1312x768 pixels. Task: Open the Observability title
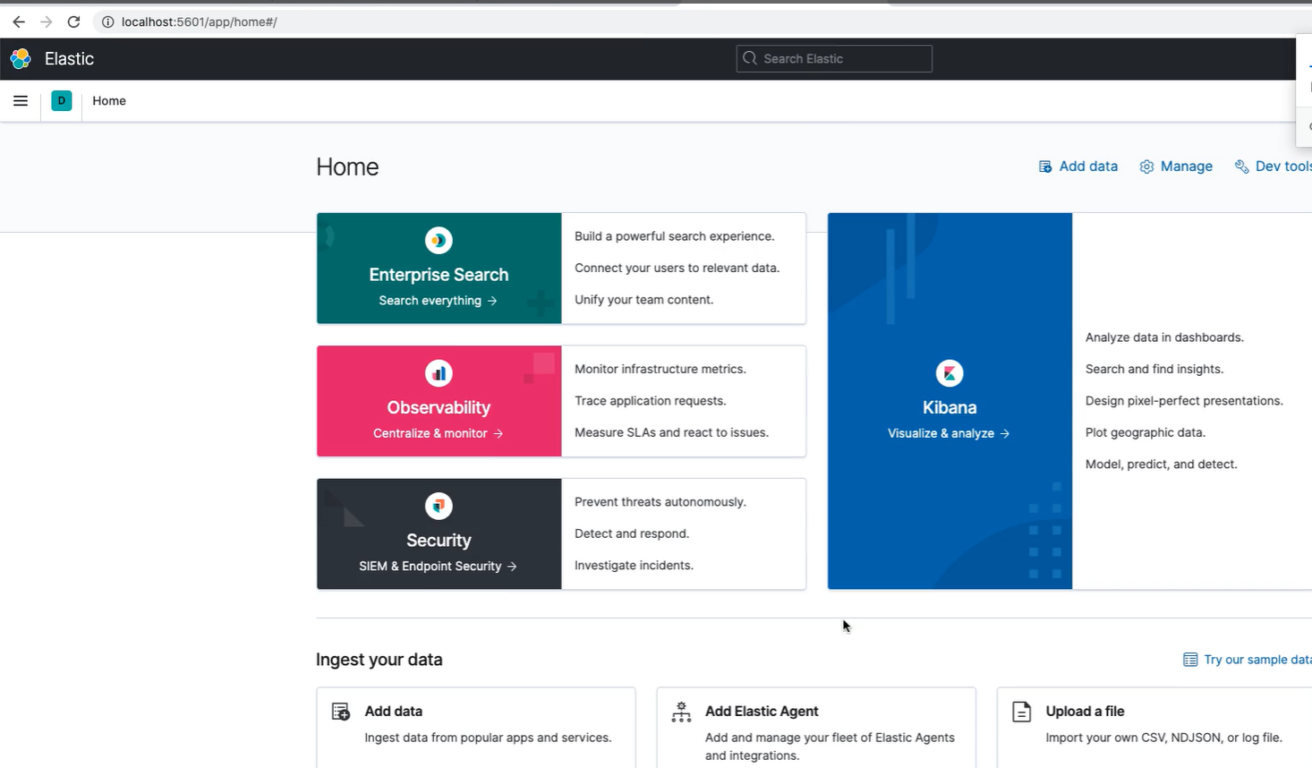coord(439,407)
